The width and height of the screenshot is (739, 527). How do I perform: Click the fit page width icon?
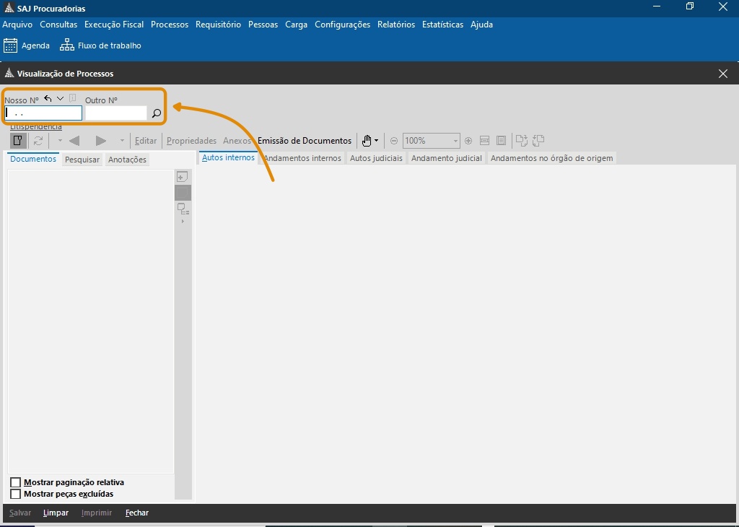click(x=484, y=141)
